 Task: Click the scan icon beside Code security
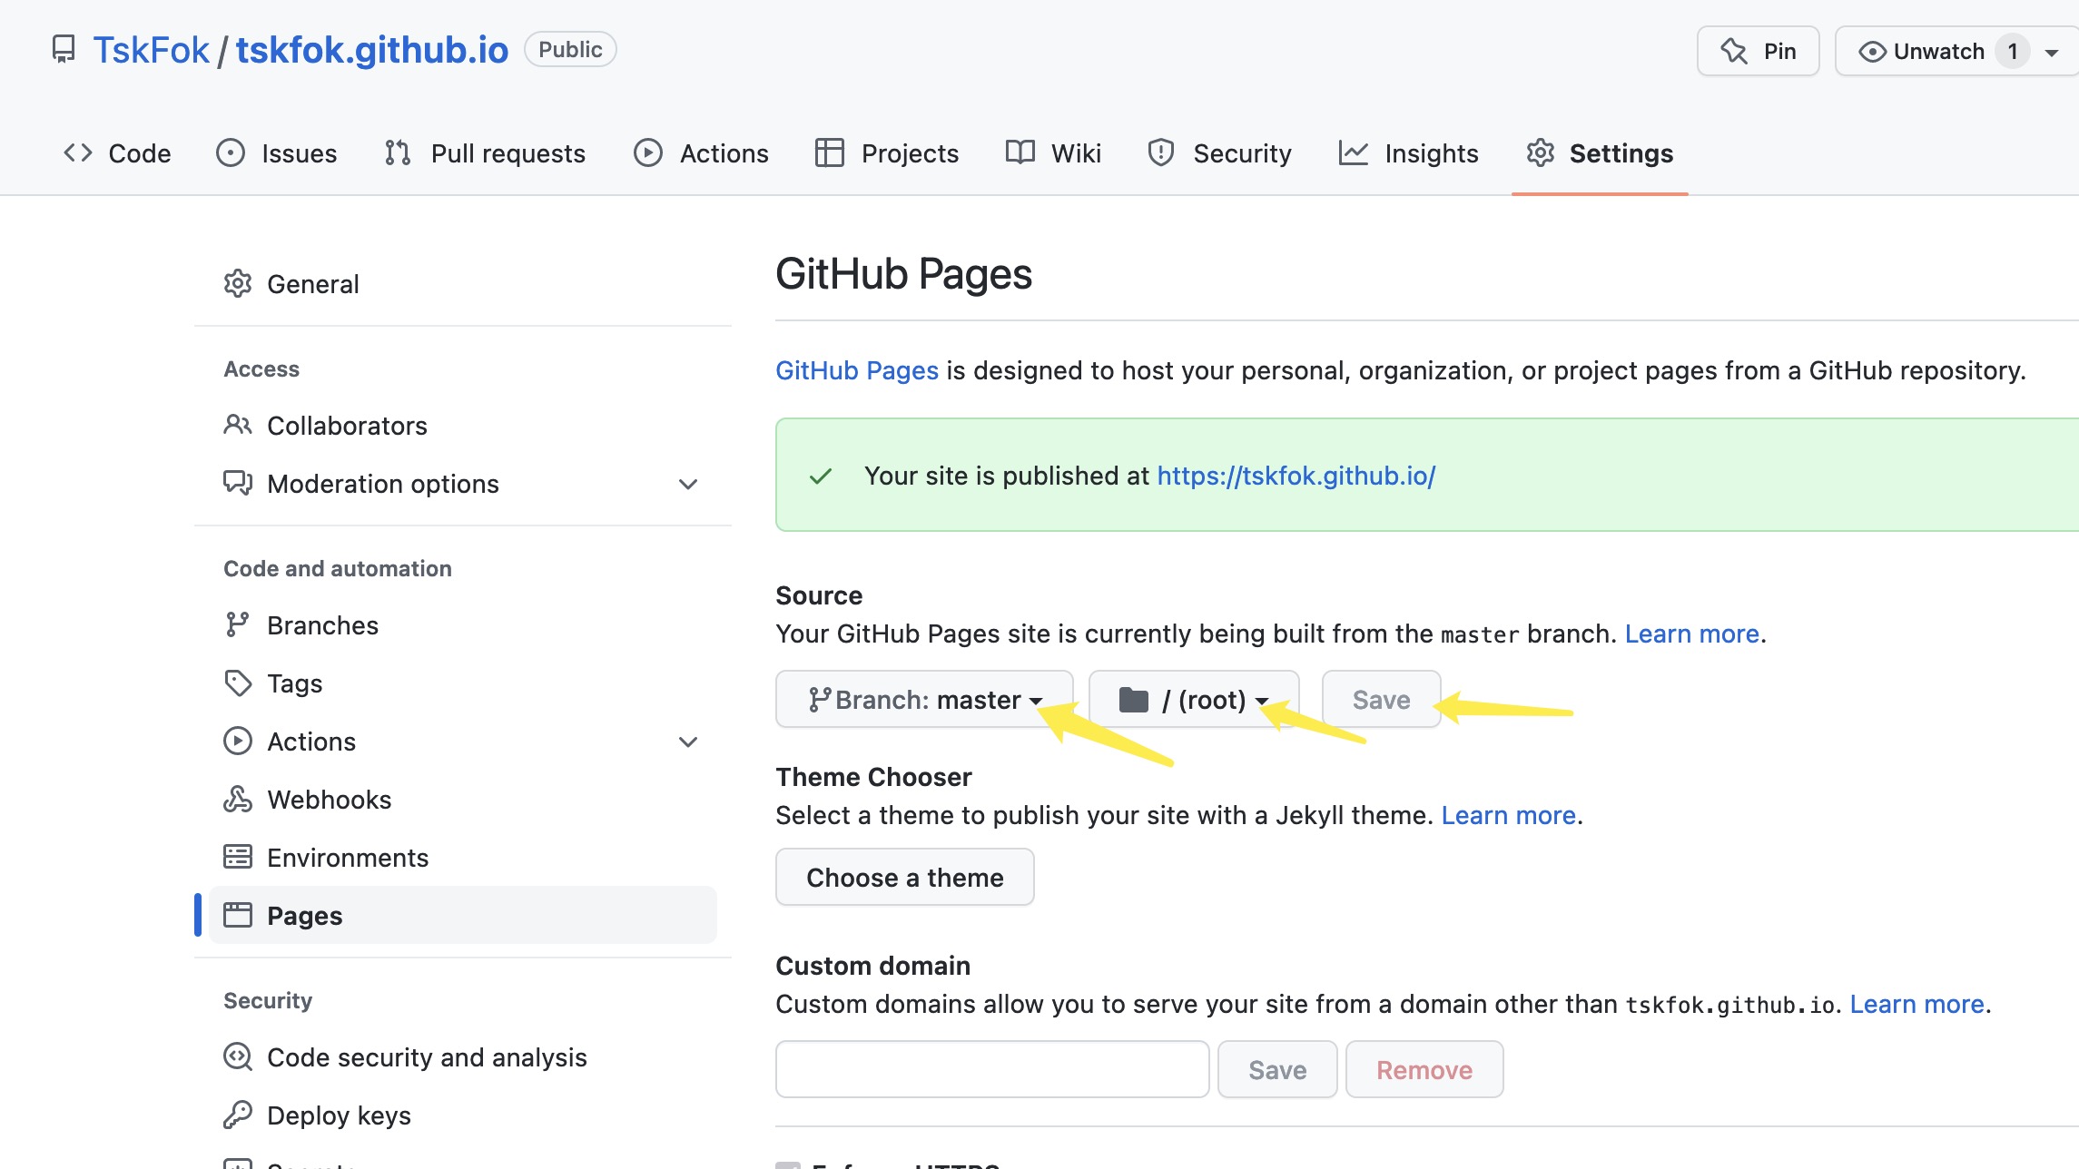coord(238,1056)
